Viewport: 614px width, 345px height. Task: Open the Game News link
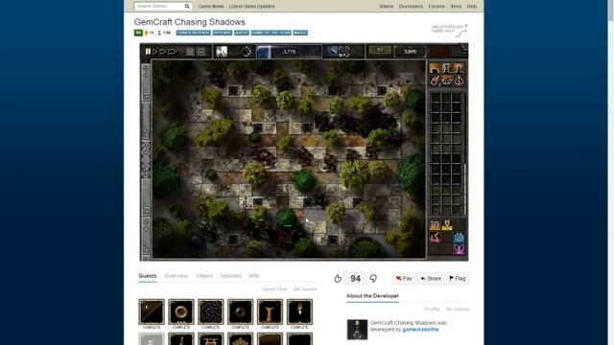[x=211, y=7]
